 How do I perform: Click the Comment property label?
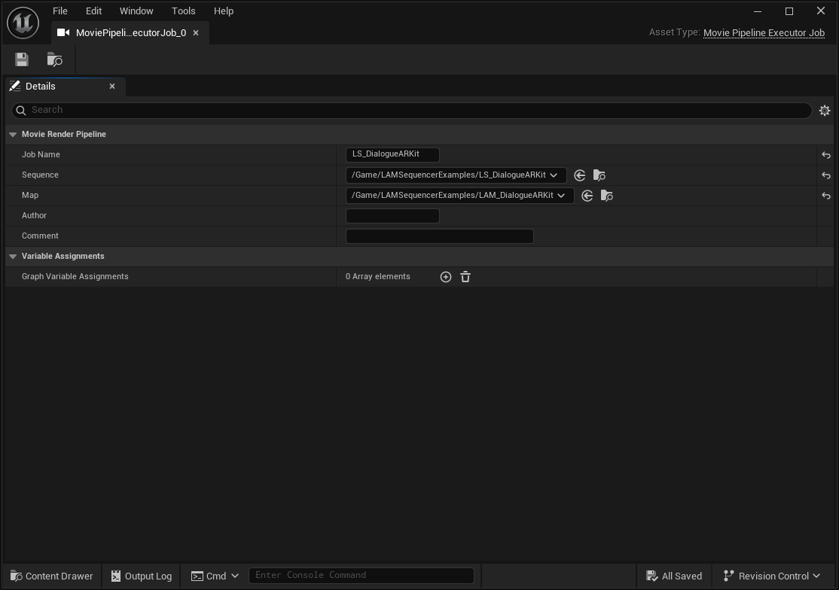click(40, 236)
